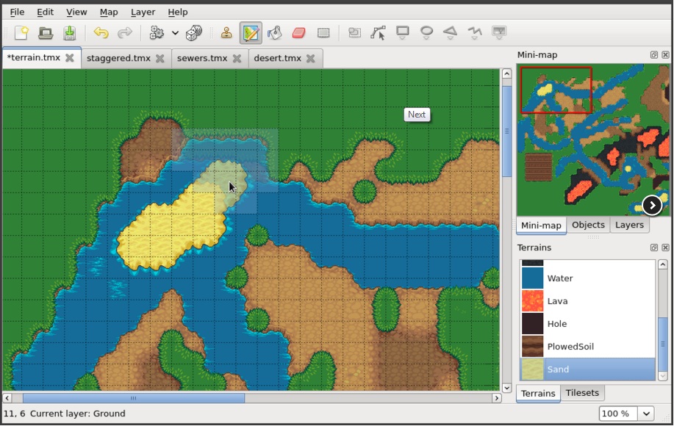Click the Undo arrow icon

[101, 32]
